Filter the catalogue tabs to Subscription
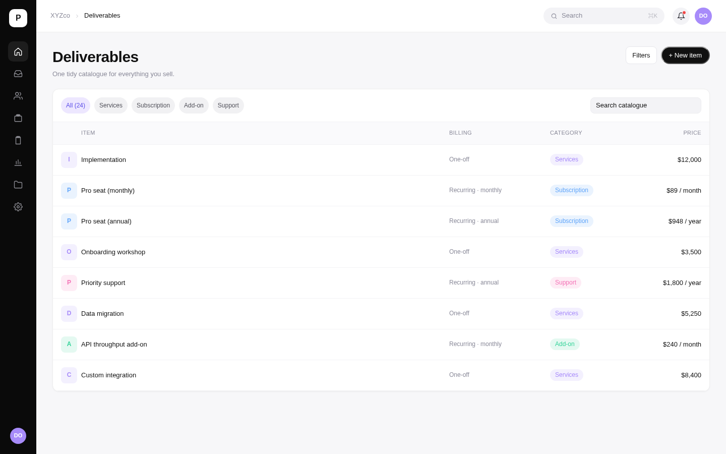 click(x=153, y=105)
